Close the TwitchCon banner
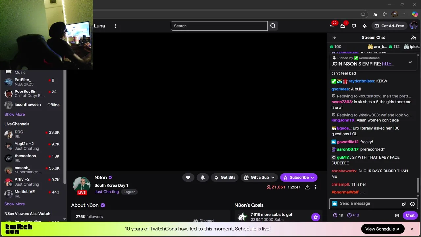Screen dimensions: 421x237 click(x=412, y=229)
